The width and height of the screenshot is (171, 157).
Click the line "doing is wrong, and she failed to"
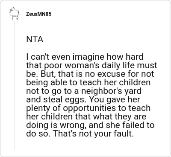click(90, 125)
